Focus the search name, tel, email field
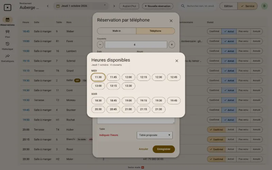The width and height of the screenshot is (272, 170). pos(200,6)
